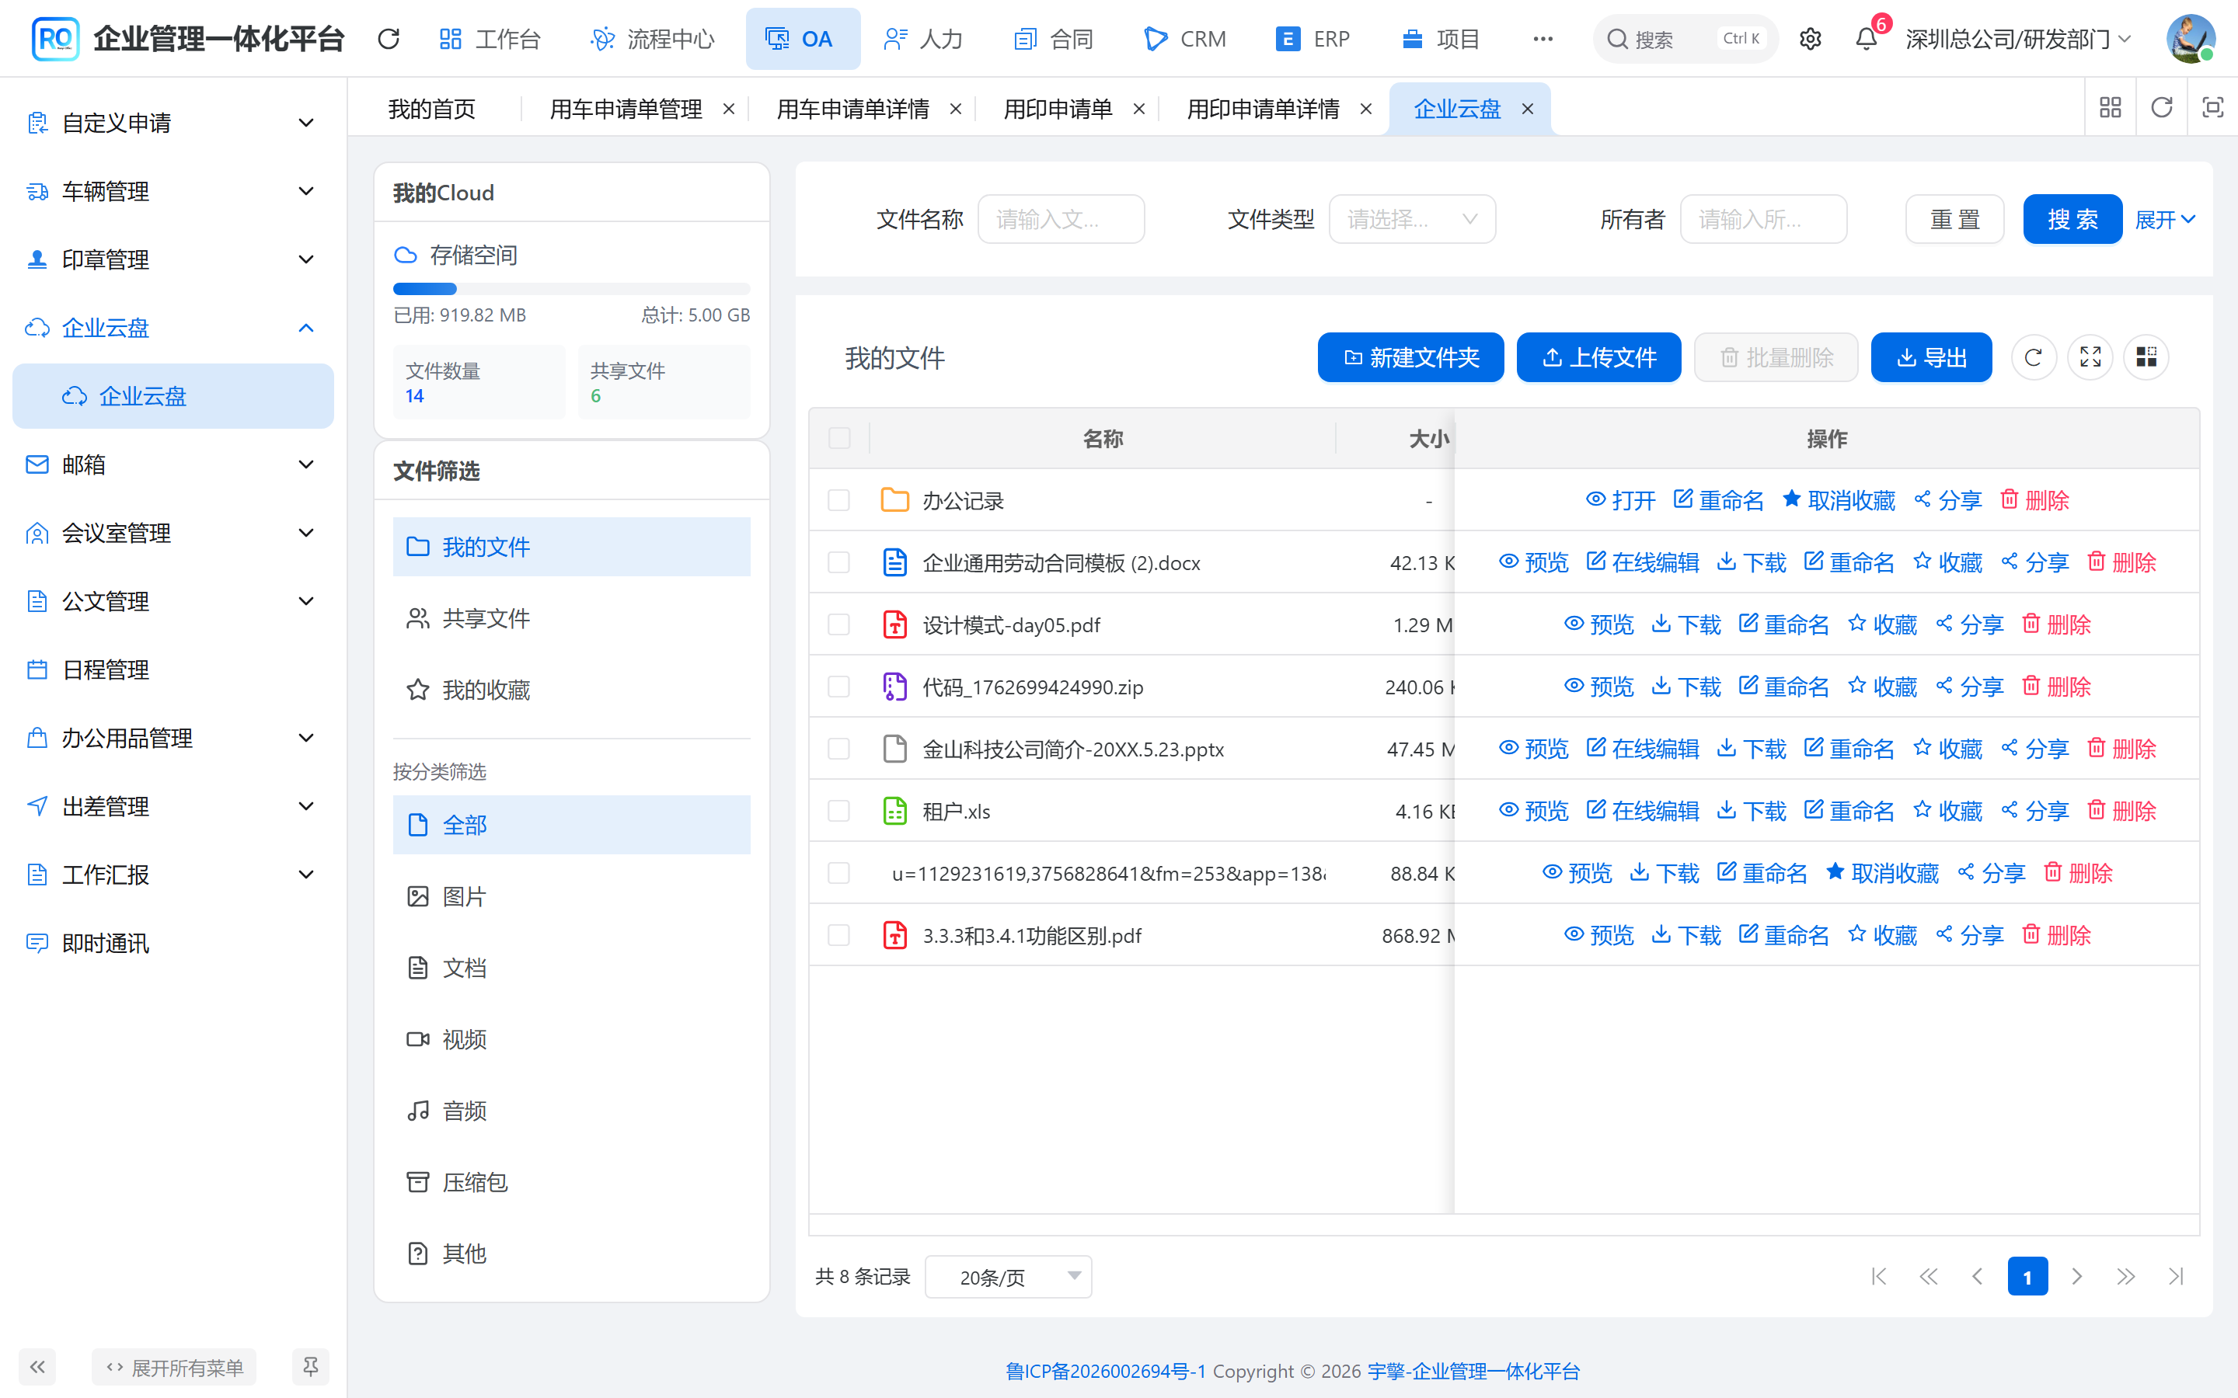
Task: Tick the select-all checkbox in table header
Action: click(x=838, y=438)
